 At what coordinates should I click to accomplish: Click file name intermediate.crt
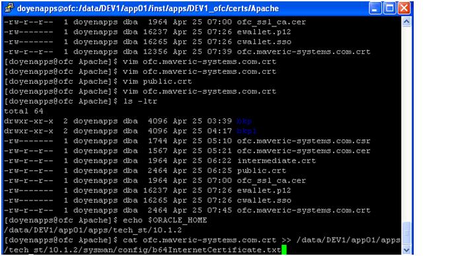(x=276, y=161)
